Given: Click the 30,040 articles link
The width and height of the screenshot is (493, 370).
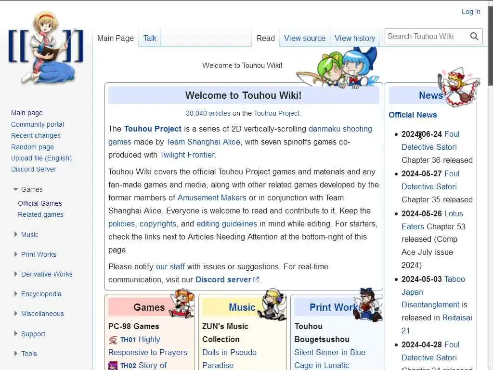Looking at the screenshot, I should click(208, 113).
